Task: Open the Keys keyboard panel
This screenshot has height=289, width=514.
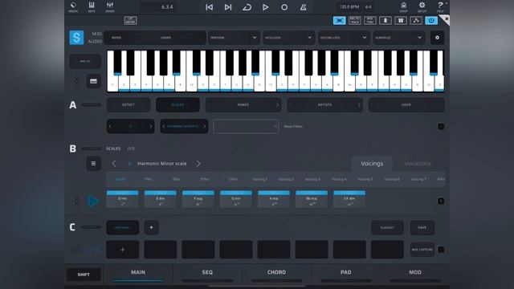Action: 92,7
